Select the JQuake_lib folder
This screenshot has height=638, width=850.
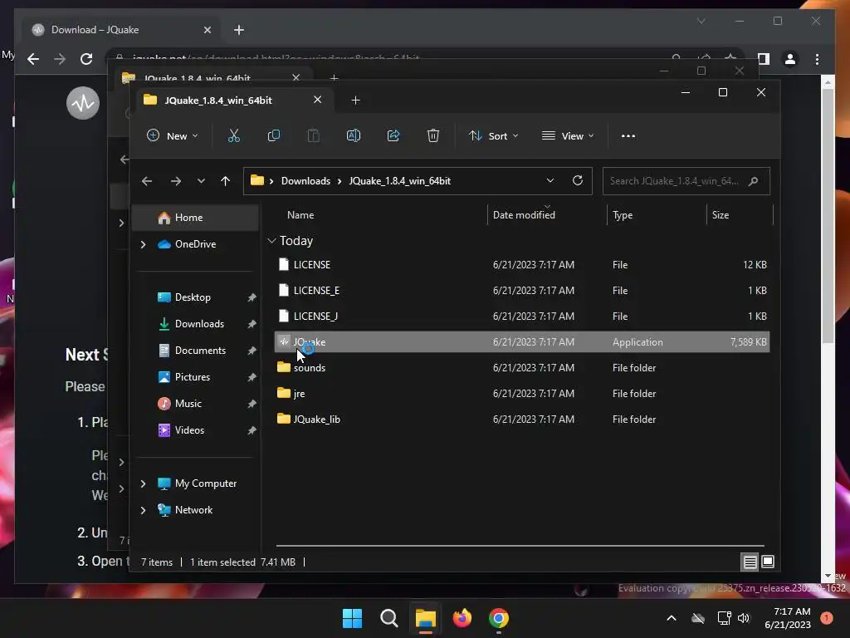(521, 420)
